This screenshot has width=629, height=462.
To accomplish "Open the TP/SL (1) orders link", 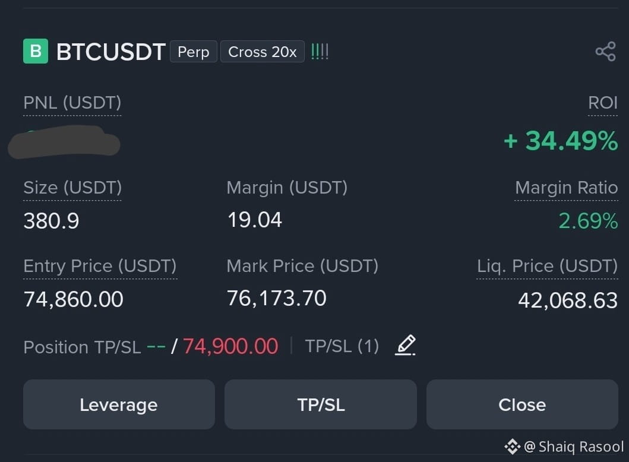I will tap(342, 346).
